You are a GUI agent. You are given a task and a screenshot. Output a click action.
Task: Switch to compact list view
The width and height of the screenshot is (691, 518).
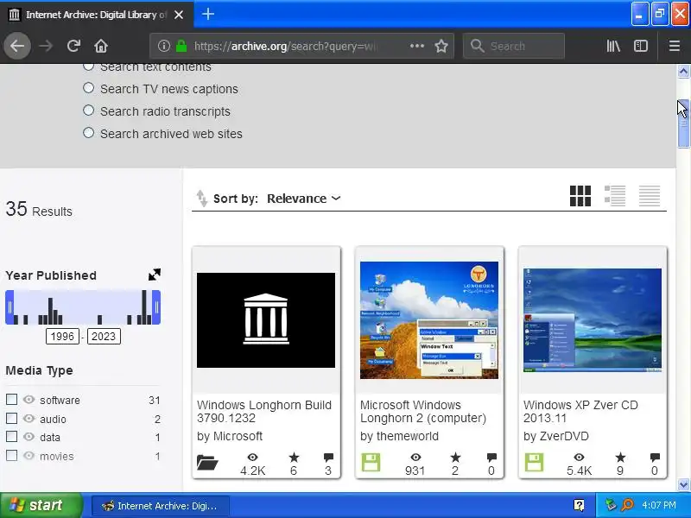click(x=650, y=196)
